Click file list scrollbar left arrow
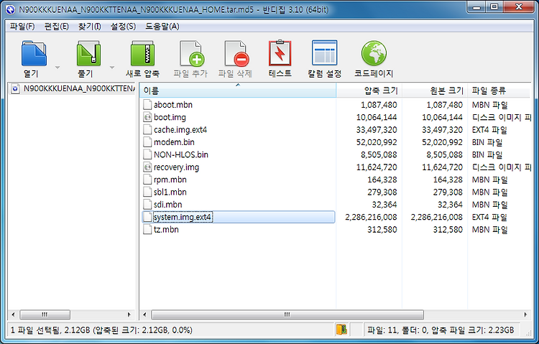The width and height of the screenshot is (539, 344). pos(144,315)
